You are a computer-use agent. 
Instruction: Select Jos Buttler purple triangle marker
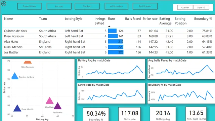pos(57,106)
